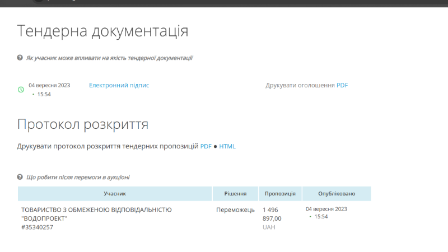Click the Рішення column header
This screenshot has width=448, height=252.
(235, 194)
